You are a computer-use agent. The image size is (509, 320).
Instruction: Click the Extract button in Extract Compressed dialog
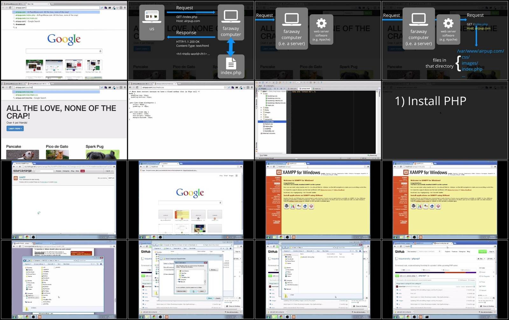pos(210,298)
